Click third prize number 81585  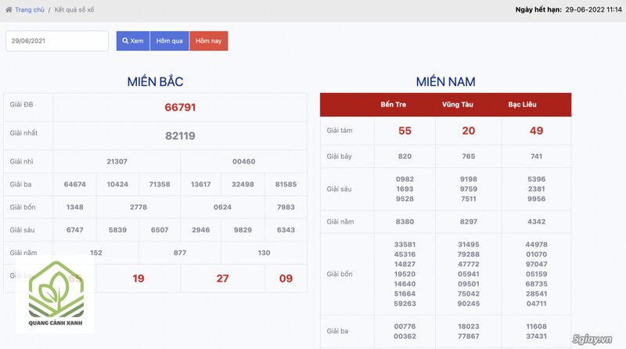click(x=286, y=184)
